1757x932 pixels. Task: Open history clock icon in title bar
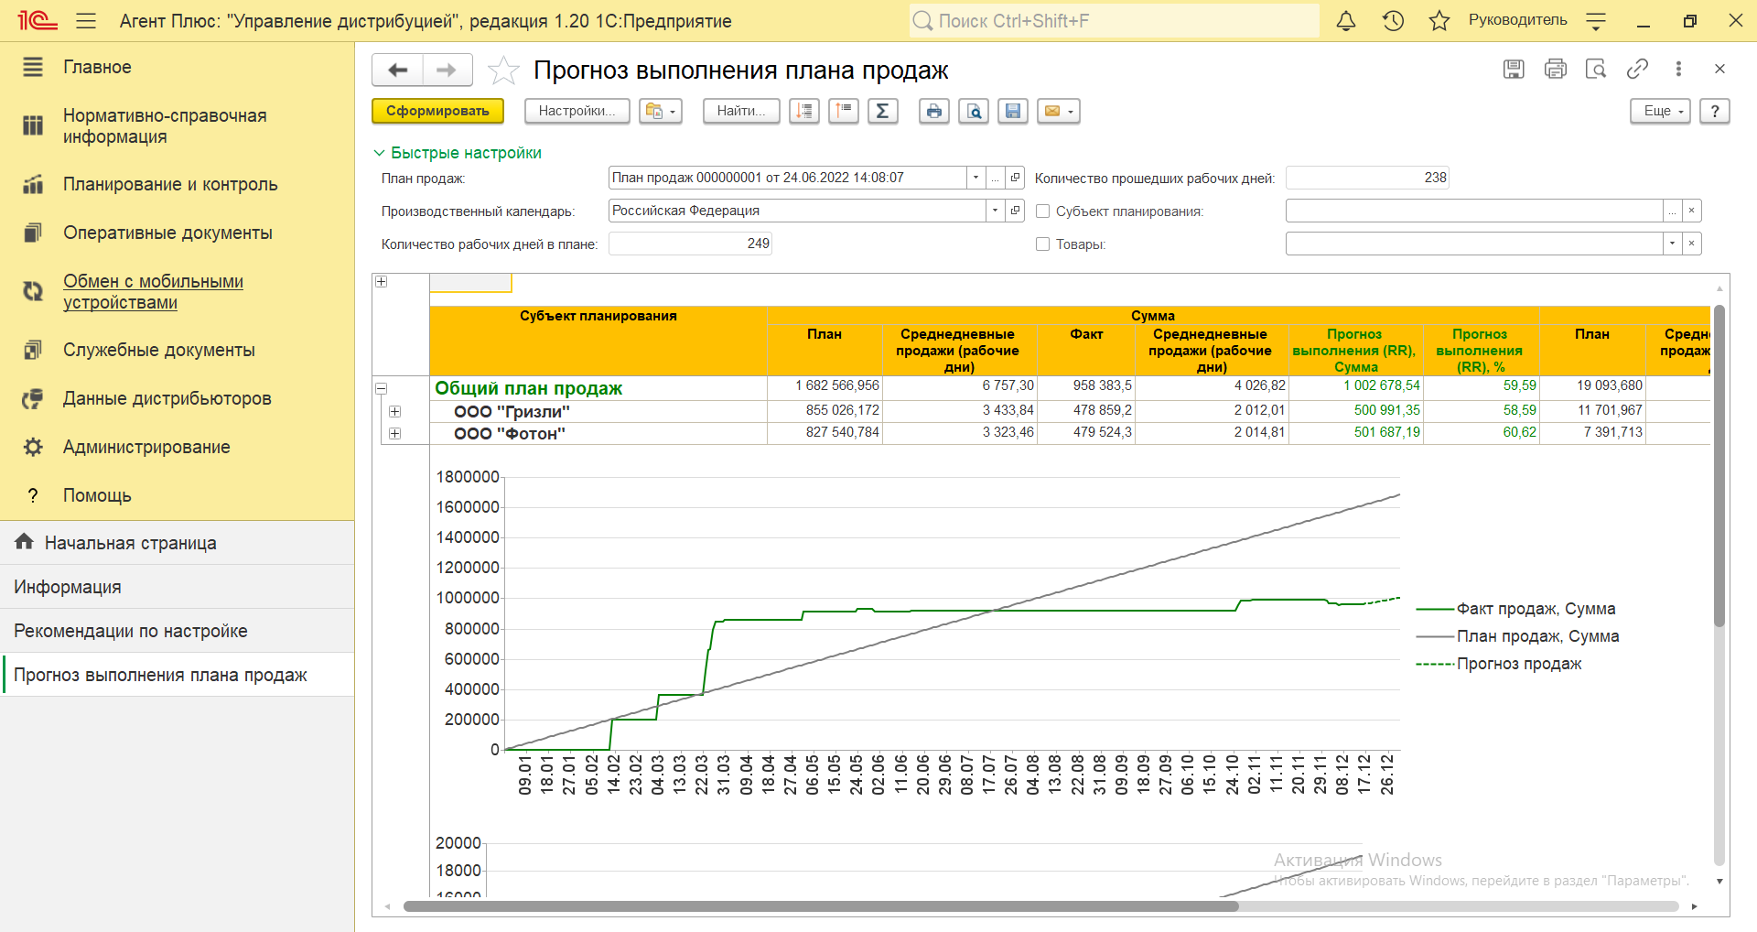pyautogui.click(x=1393, y=21)
